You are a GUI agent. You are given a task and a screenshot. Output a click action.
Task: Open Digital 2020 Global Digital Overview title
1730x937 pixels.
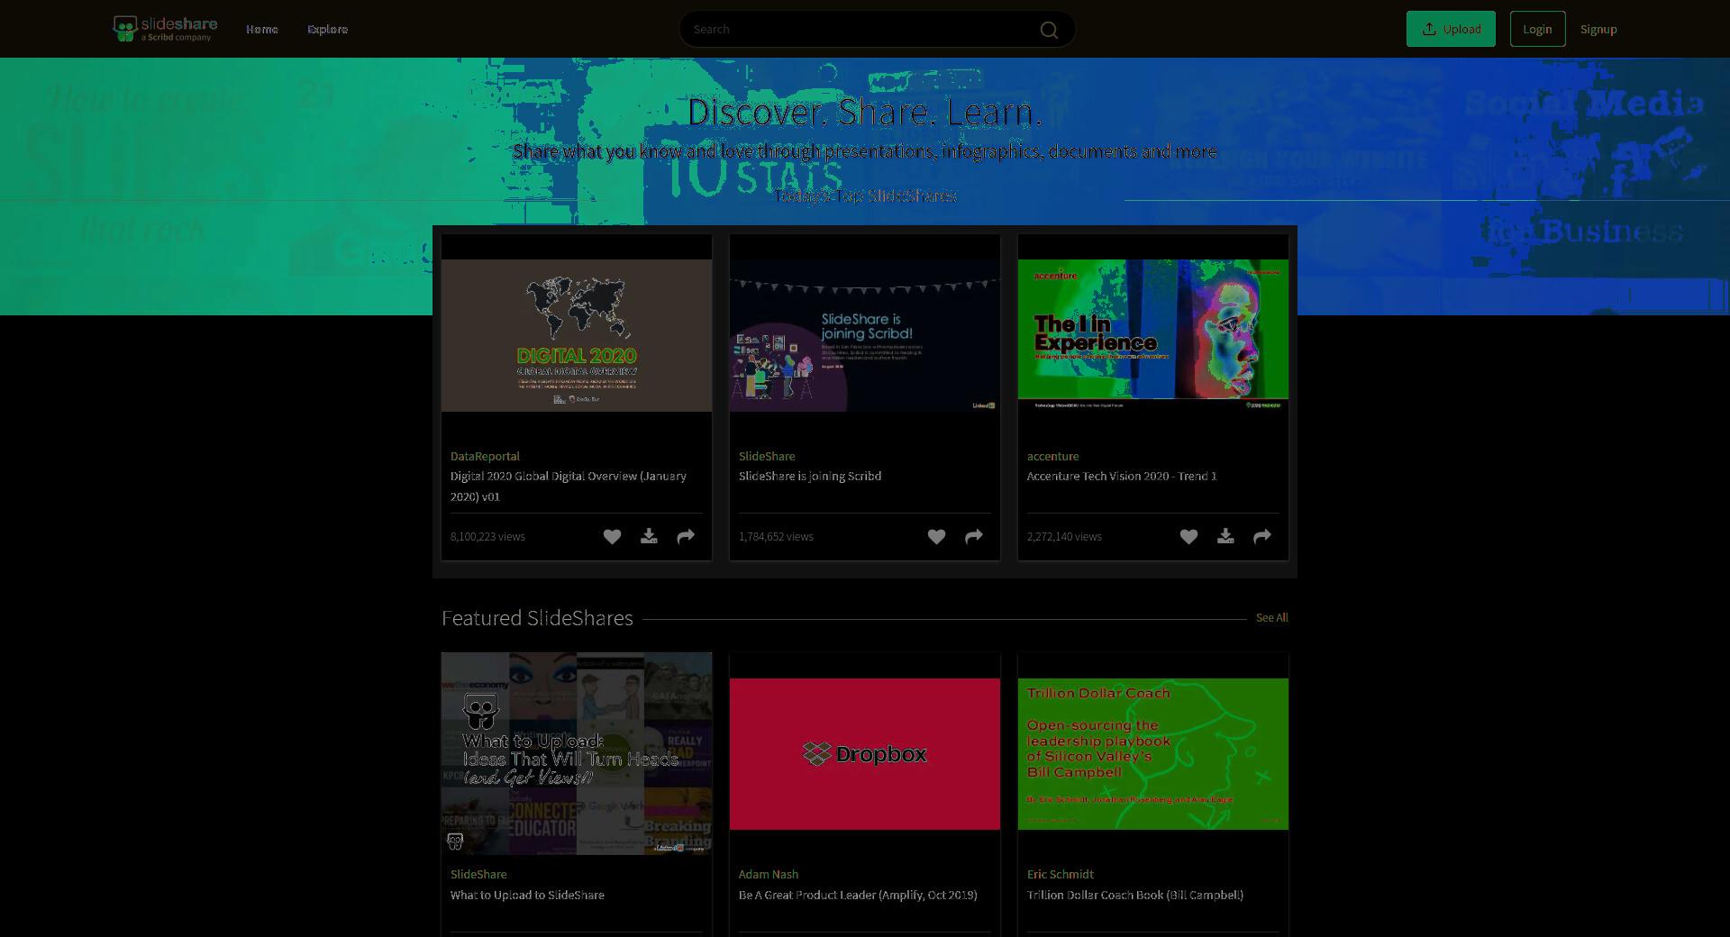[x=569, y=487]
